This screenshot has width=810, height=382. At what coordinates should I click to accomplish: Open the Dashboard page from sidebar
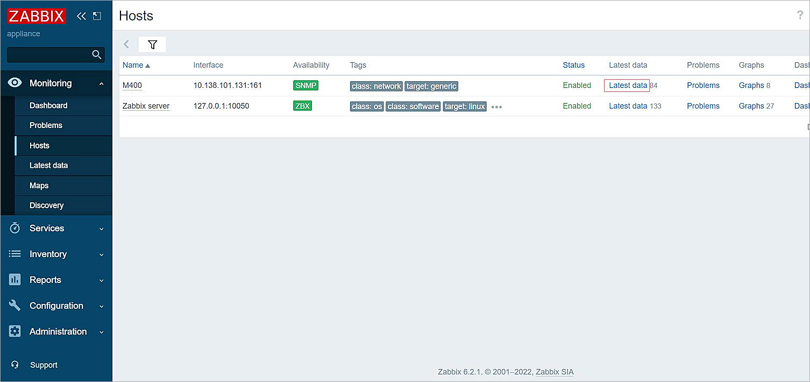click(47, 105)
